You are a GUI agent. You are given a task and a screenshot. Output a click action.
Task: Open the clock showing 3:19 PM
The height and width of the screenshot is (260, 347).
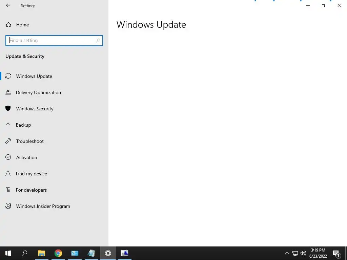pyautogui.click(x=318, y=253)
